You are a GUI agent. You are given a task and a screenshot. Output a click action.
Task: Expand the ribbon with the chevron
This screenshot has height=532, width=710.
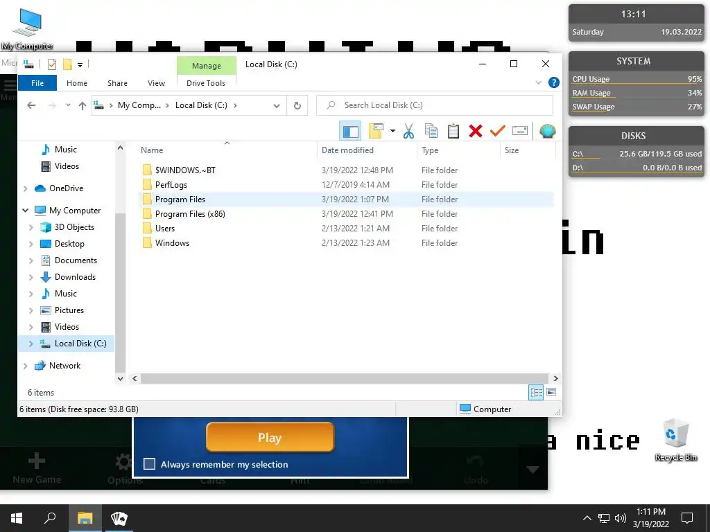(538, 83)
